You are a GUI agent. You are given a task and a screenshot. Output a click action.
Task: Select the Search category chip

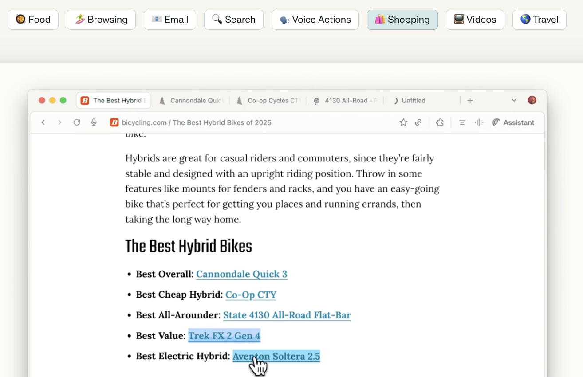[234, 20]
